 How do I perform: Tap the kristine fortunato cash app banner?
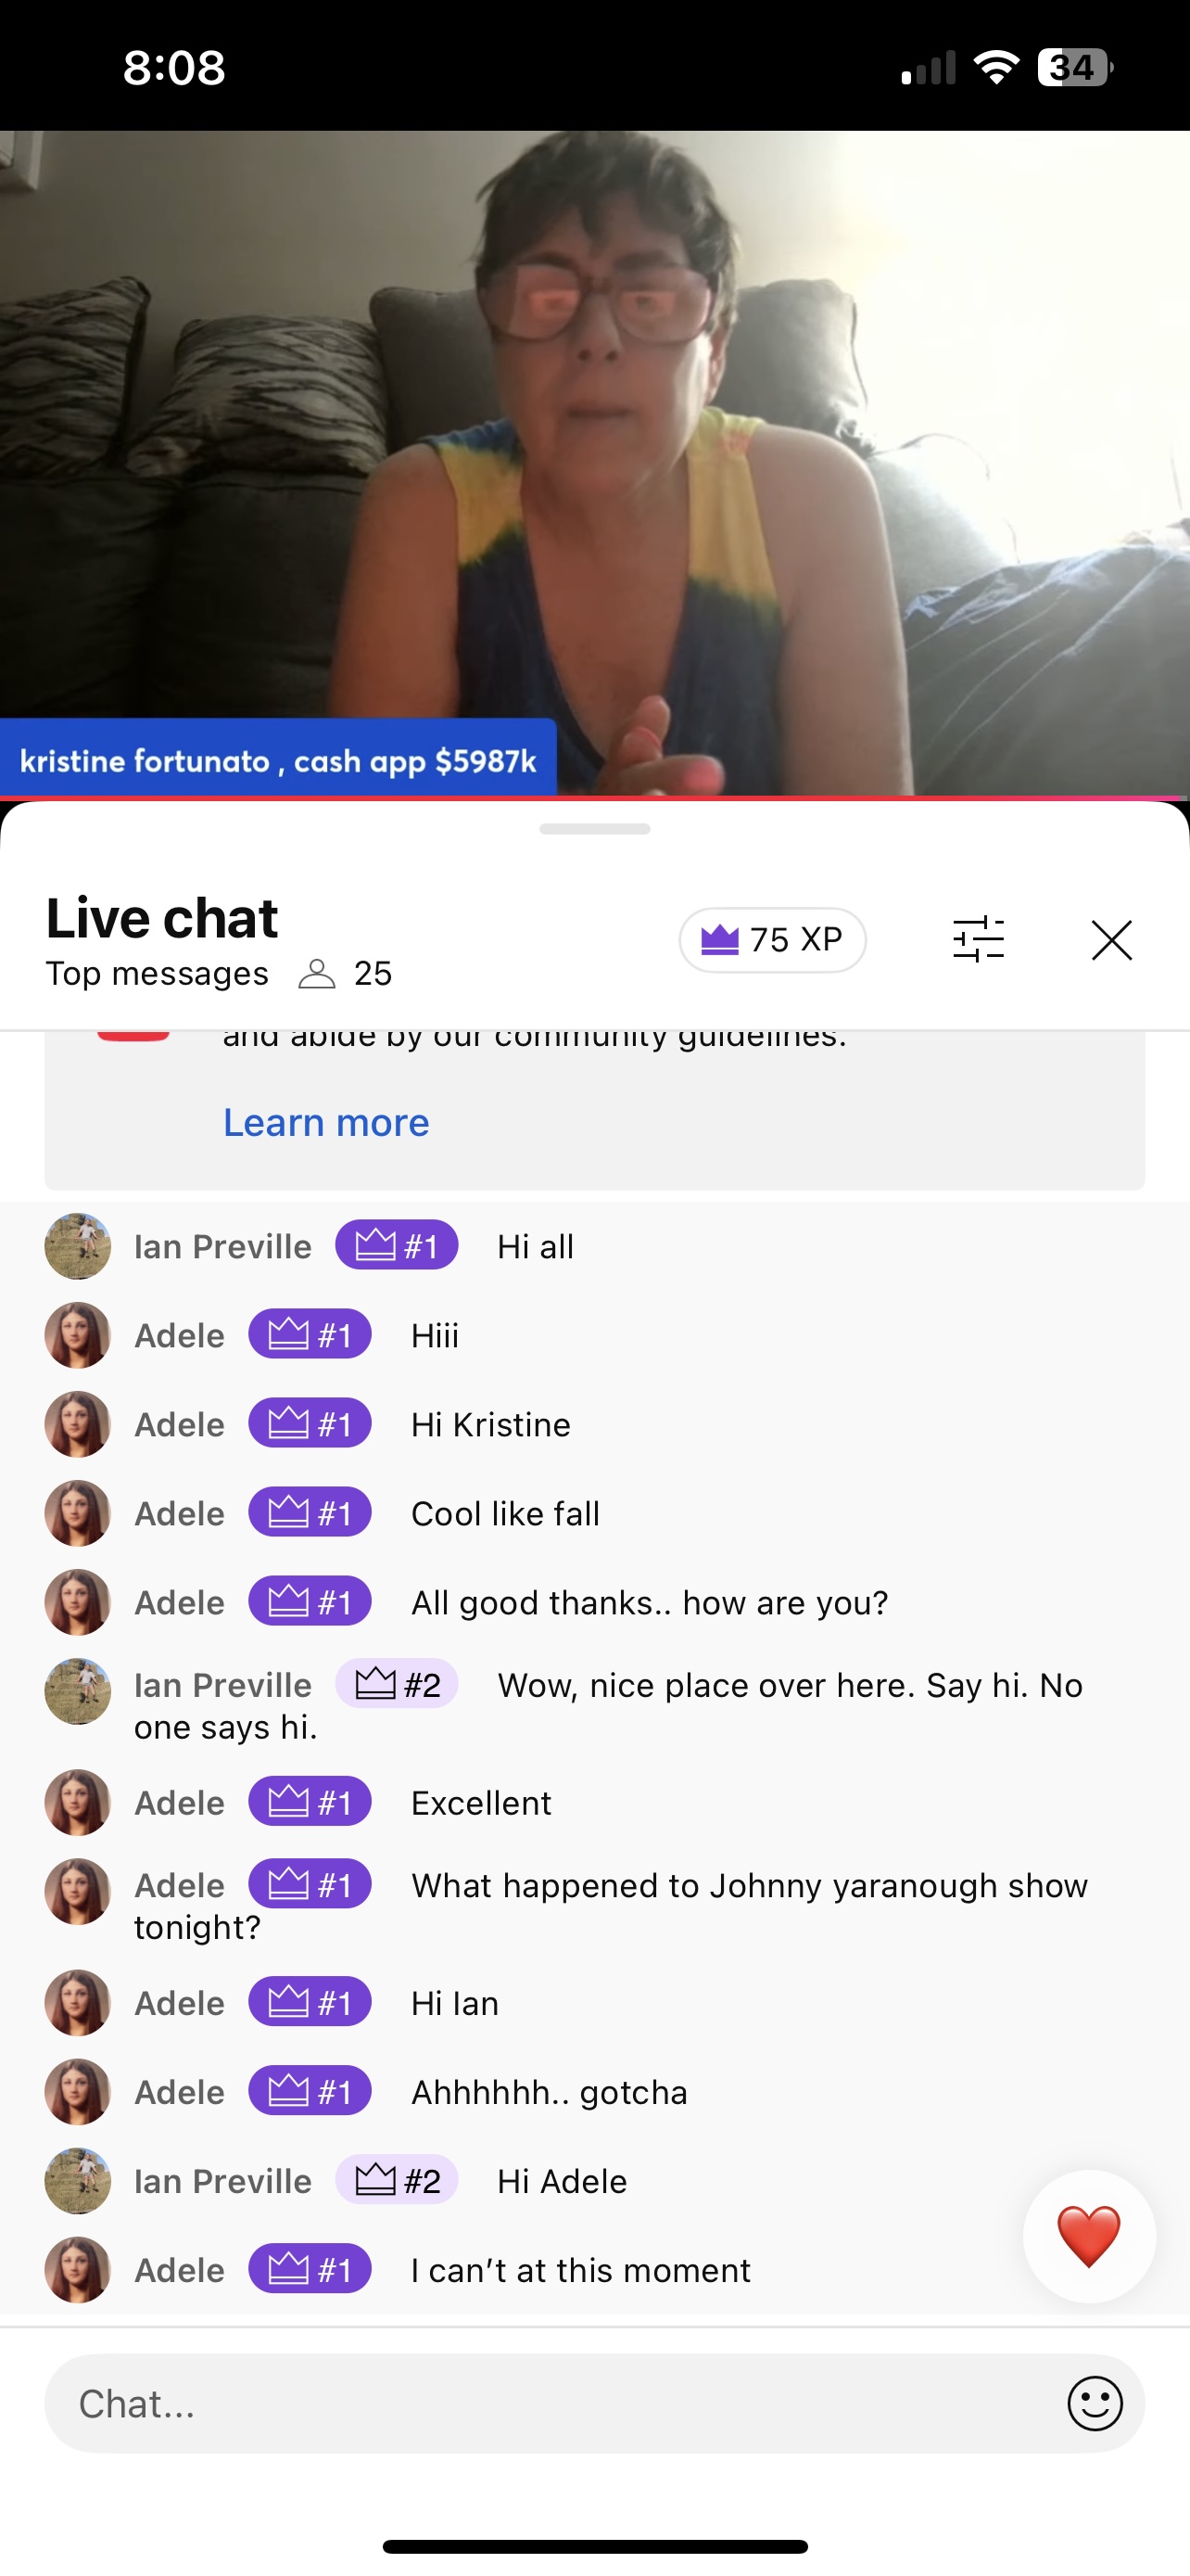278,760
